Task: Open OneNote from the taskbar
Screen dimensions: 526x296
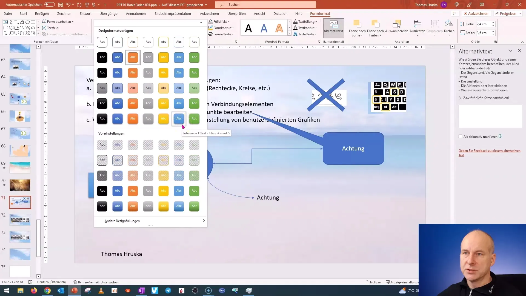Action: (x=141, y=291)
